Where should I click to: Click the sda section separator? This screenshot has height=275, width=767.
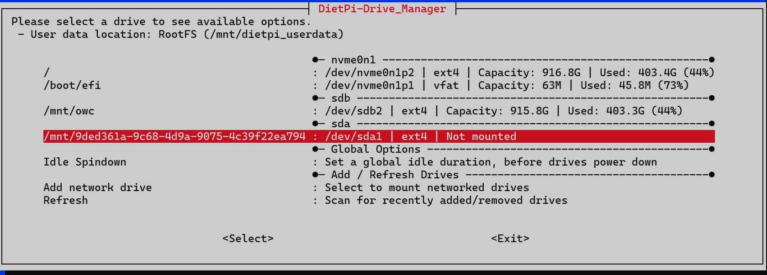point(341,124)
